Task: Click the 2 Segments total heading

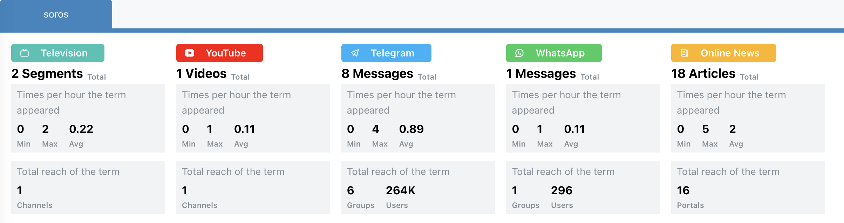Action: tap(59, 74)
